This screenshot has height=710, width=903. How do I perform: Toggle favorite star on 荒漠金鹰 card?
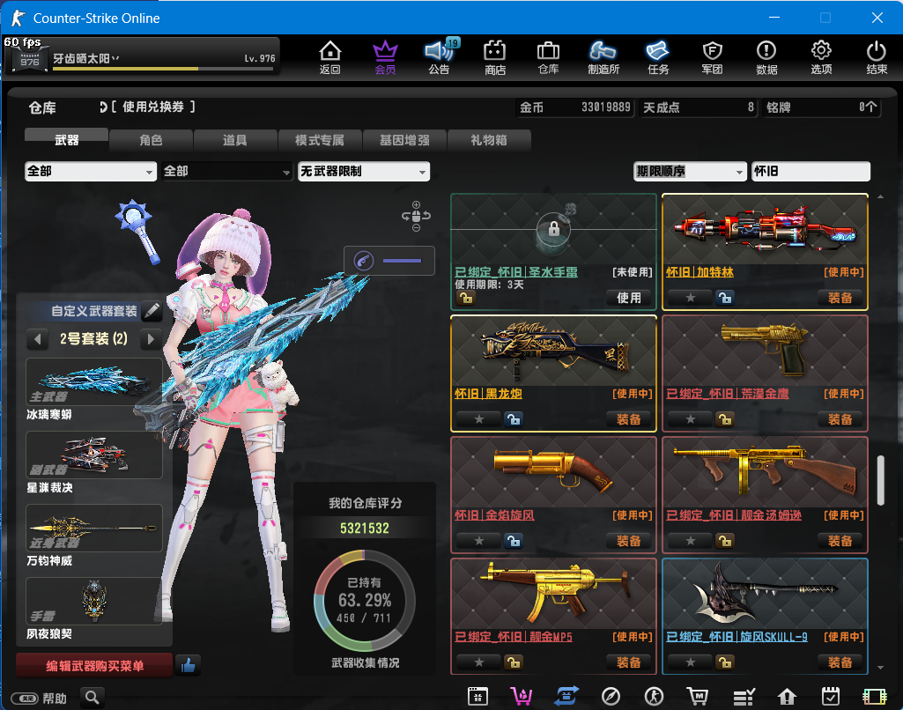pyautogui.click(x=691, y=419)
